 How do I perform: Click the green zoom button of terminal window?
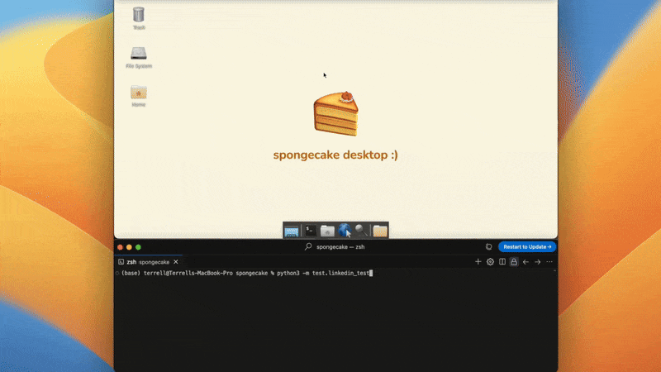pyautogui.click(x=138, y=247)
